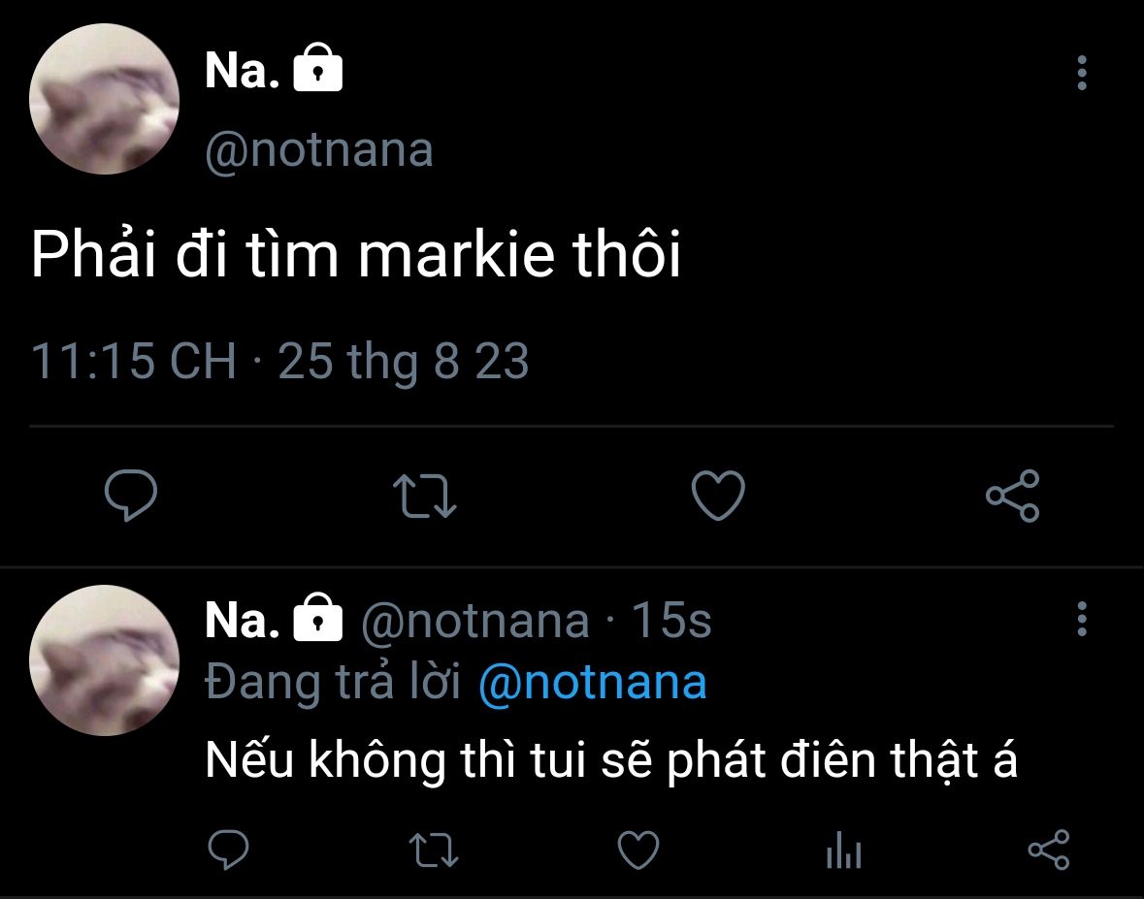Share the reply tweet
The width and height of the screenshot is (1144, 899).
click(x=1048, y=851)
